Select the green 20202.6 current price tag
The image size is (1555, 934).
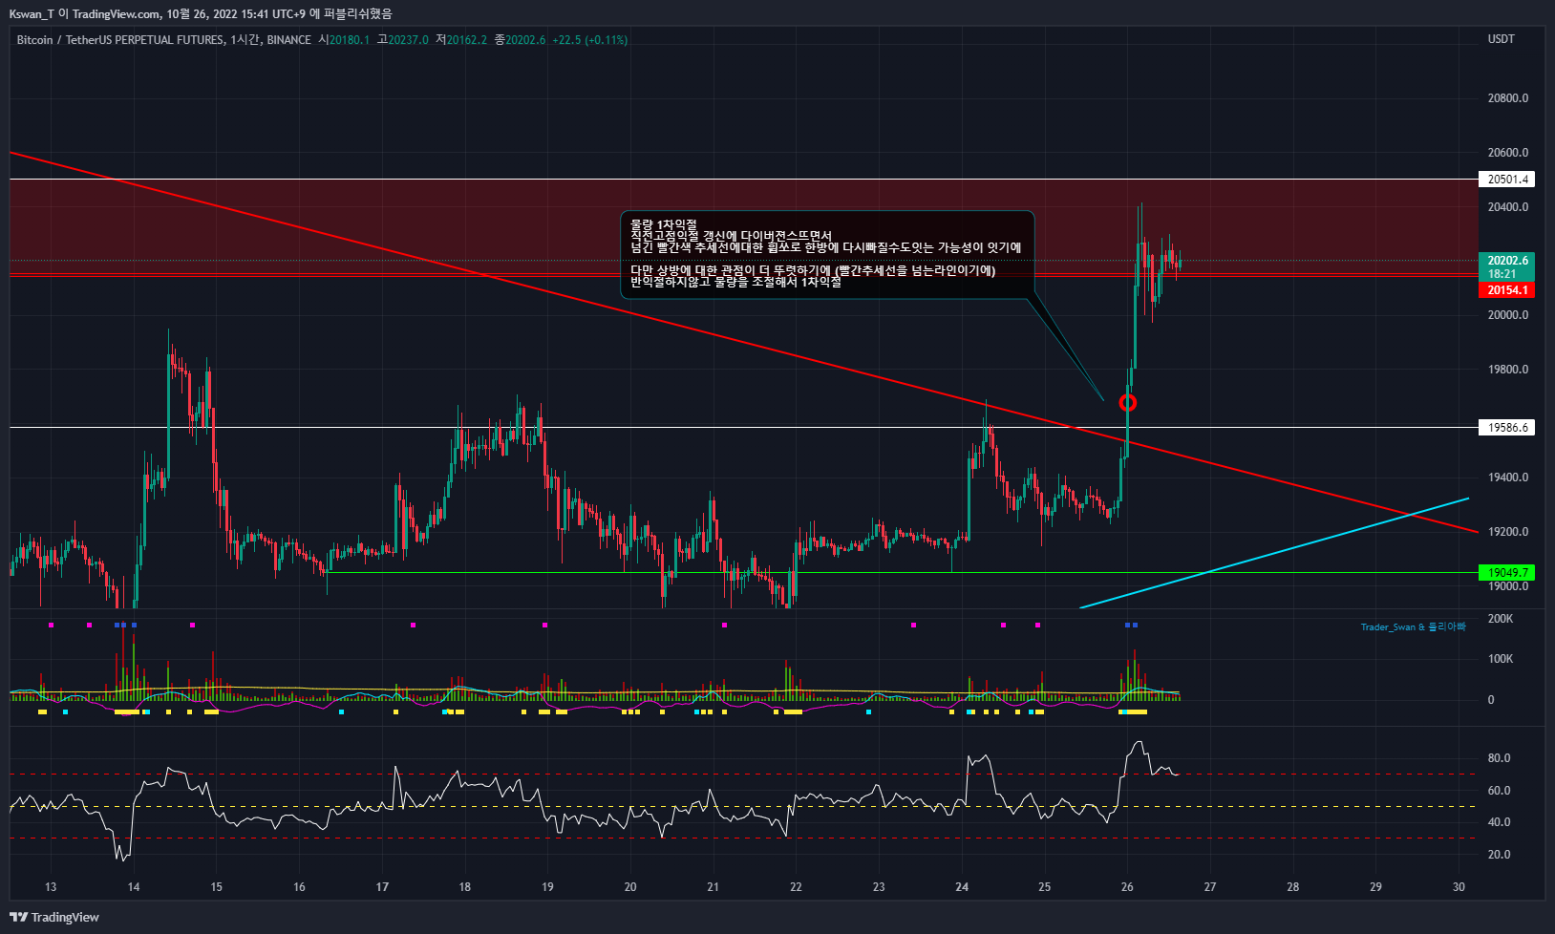[x=1506, y=260]
